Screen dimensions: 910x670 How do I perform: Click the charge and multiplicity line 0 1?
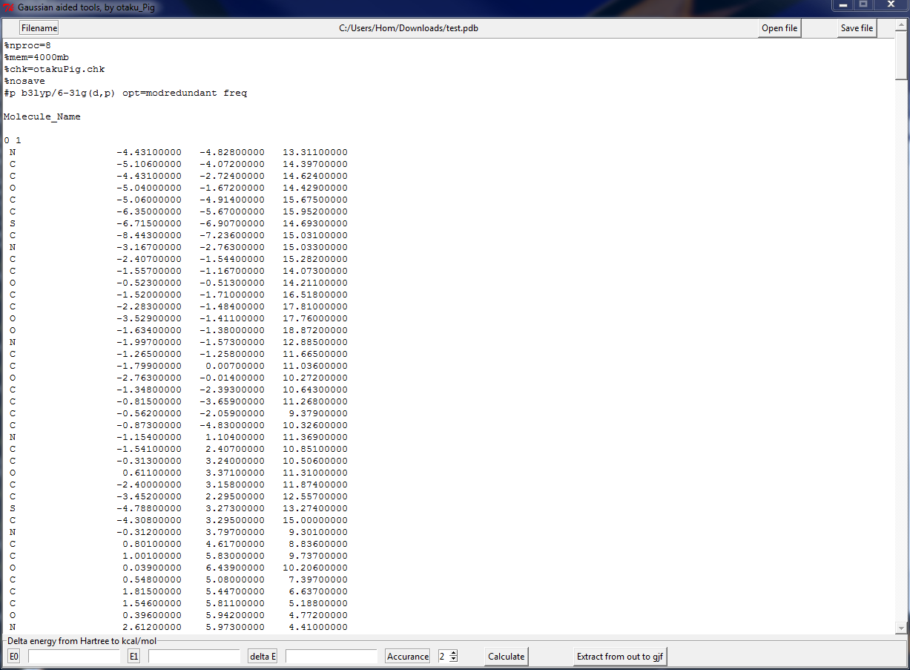(x=13, y=140)
